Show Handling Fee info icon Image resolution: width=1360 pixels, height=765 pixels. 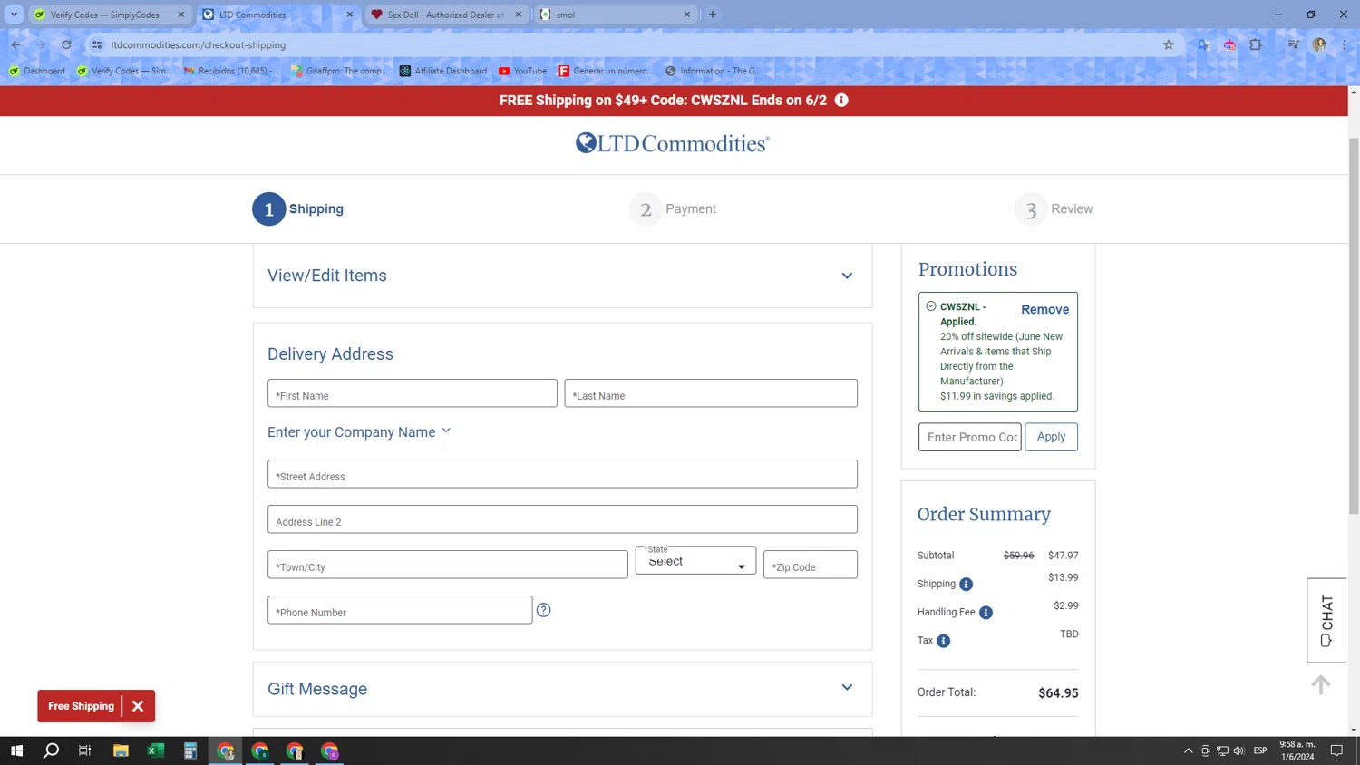click(x=986, y=613)
